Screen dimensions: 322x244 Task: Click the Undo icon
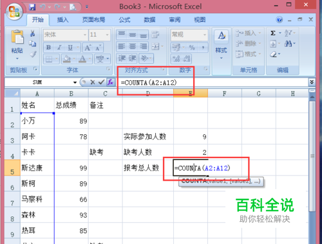(43, 7)
